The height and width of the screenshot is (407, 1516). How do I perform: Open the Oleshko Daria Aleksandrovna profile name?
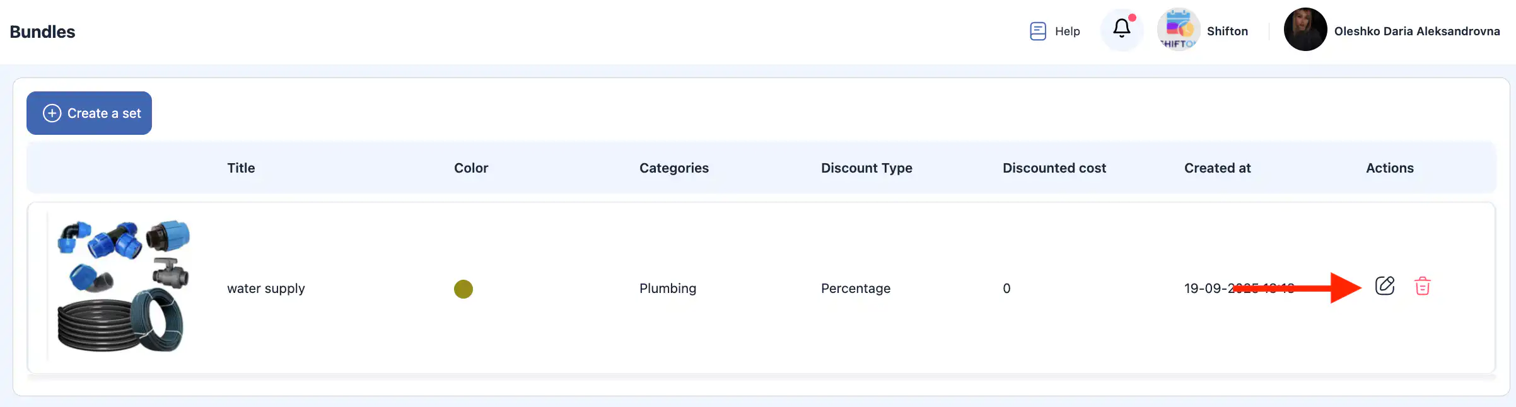point(1416,32)
